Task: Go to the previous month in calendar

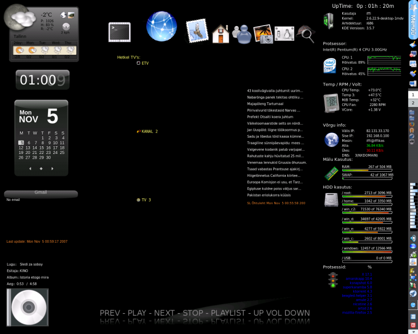Action: [x=30, y=169]
